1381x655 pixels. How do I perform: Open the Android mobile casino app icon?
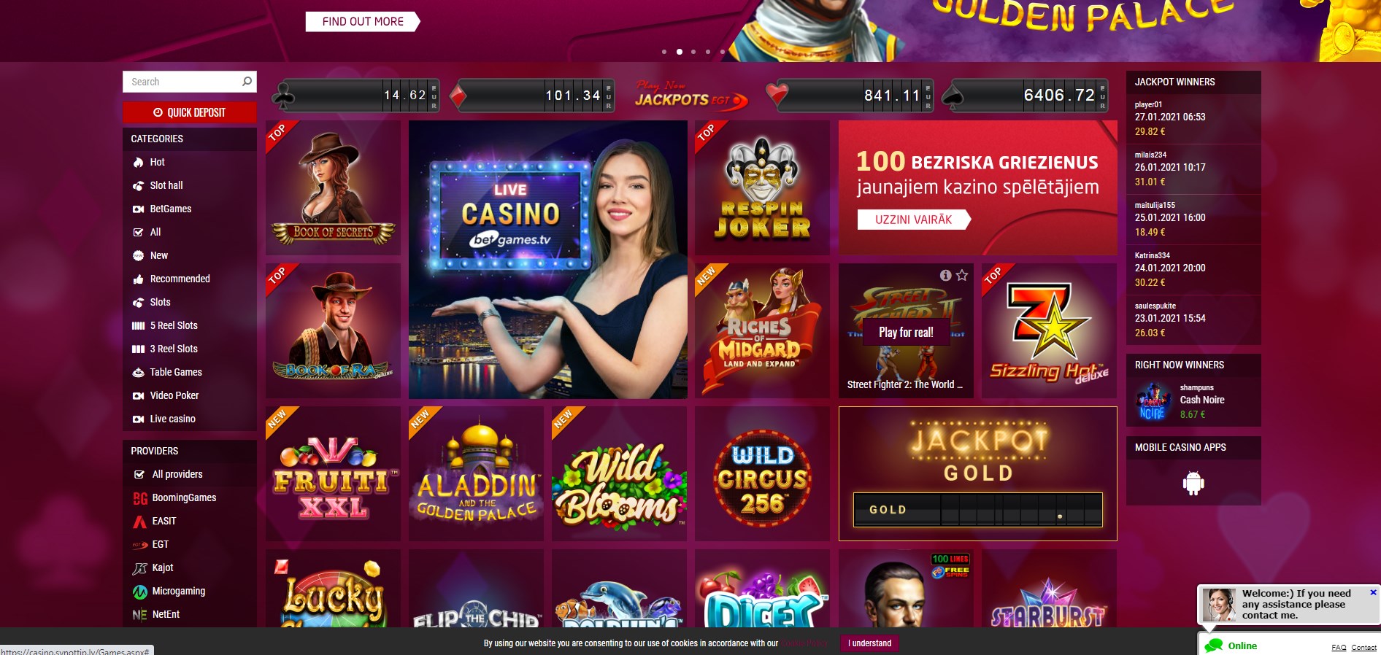point(1193,482)
